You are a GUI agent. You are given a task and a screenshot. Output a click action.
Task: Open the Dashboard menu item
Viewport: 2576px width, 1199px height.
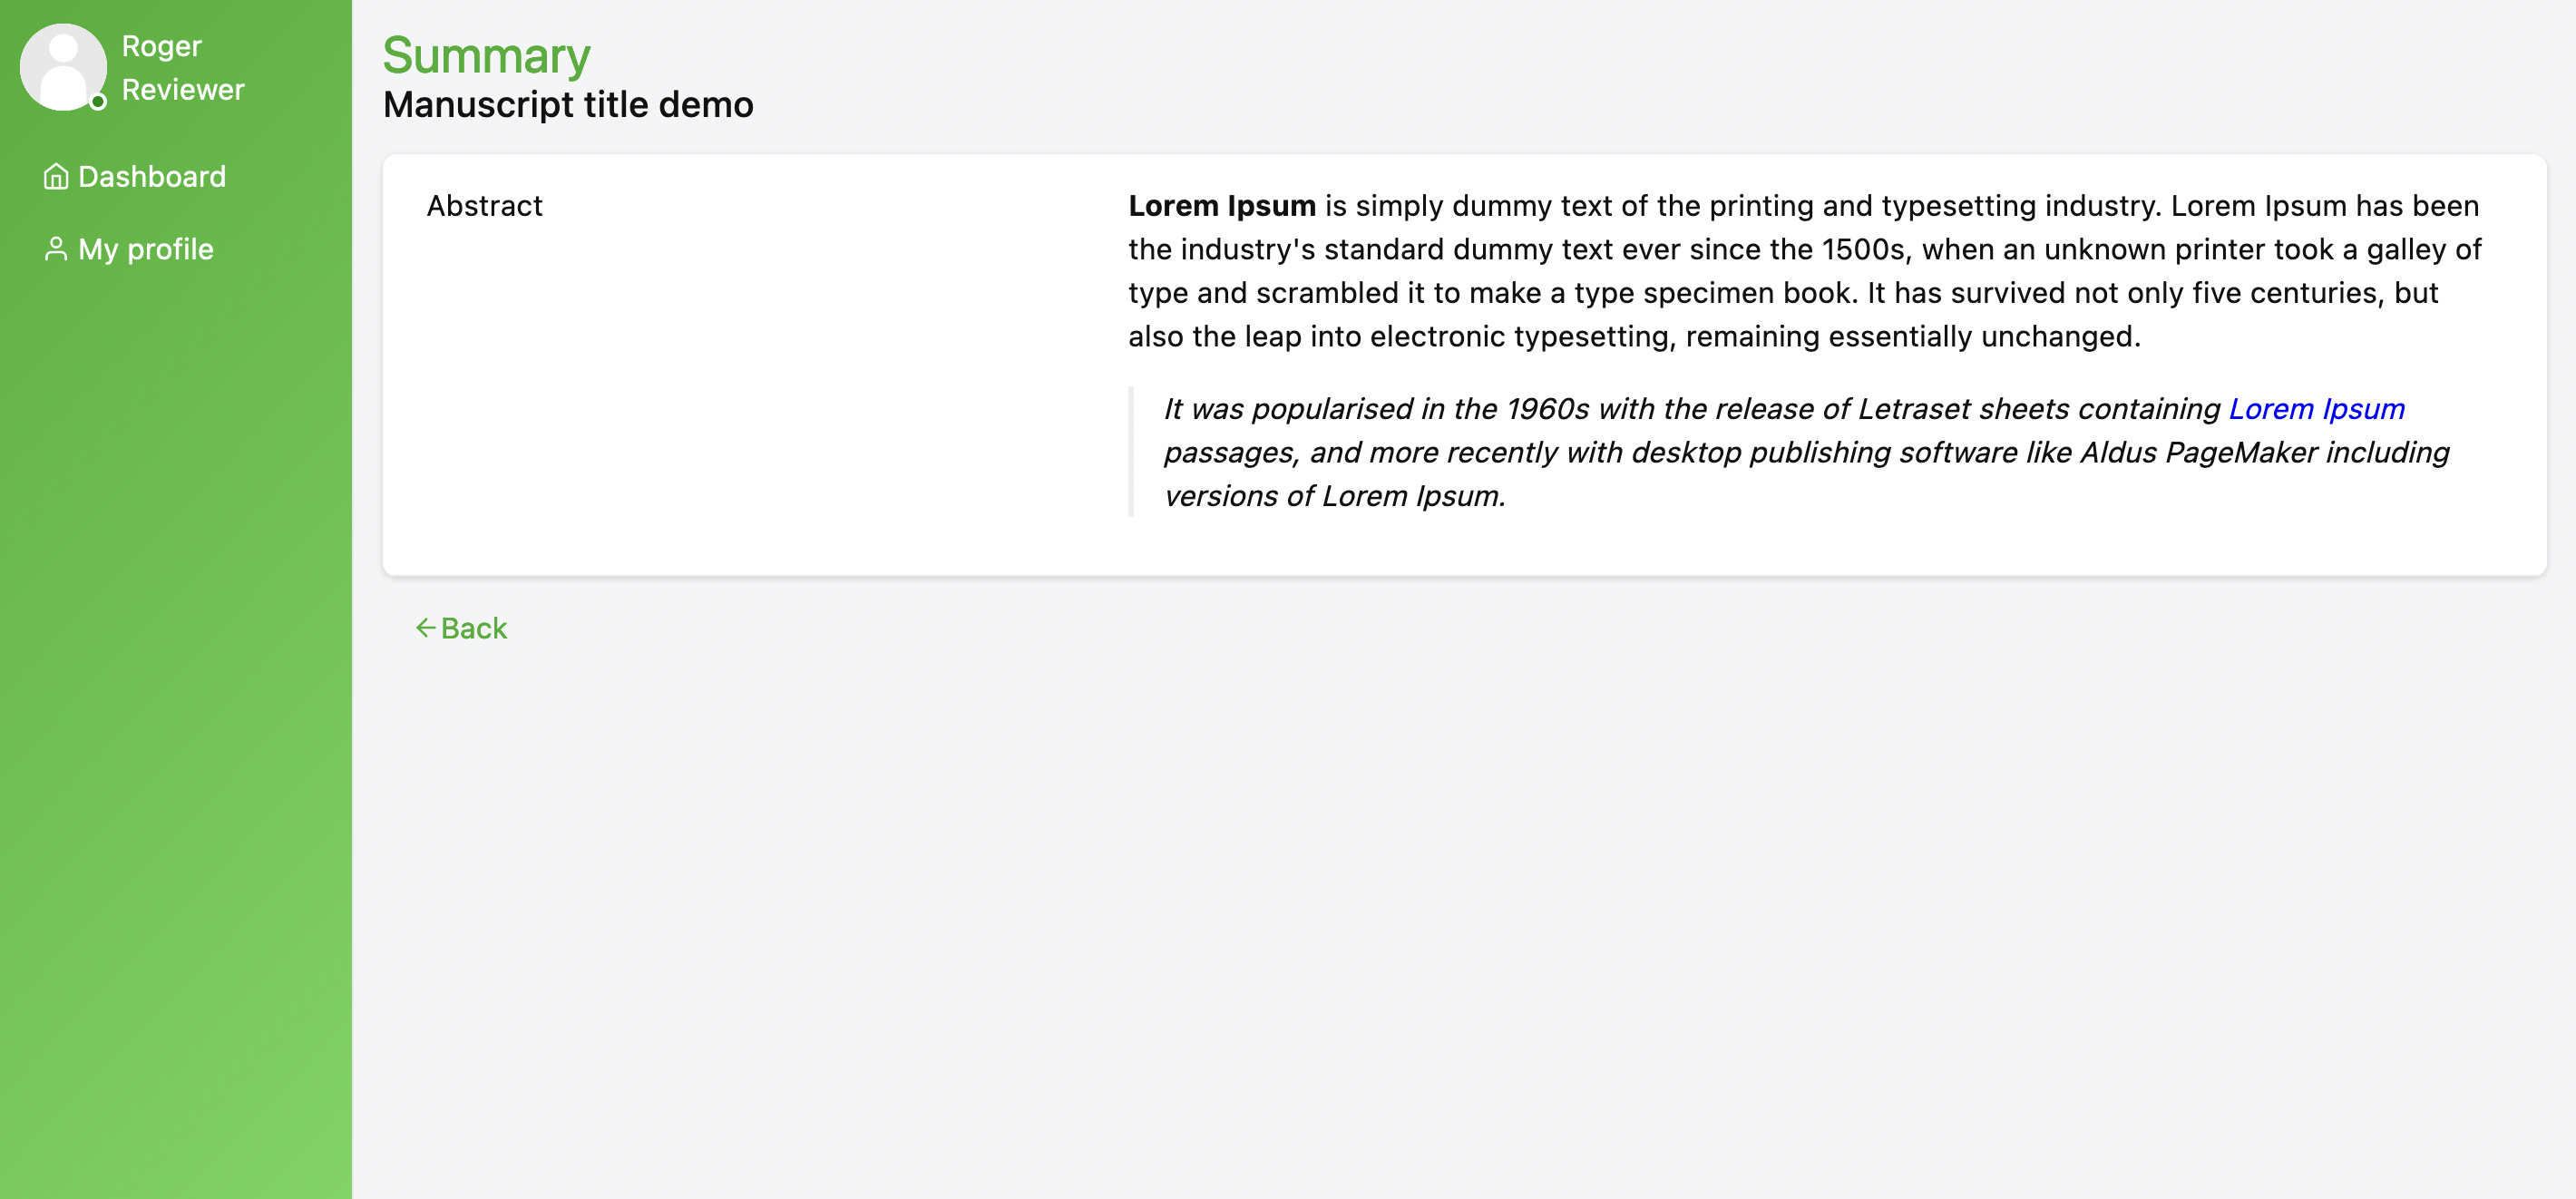click(x=135, y=177)
